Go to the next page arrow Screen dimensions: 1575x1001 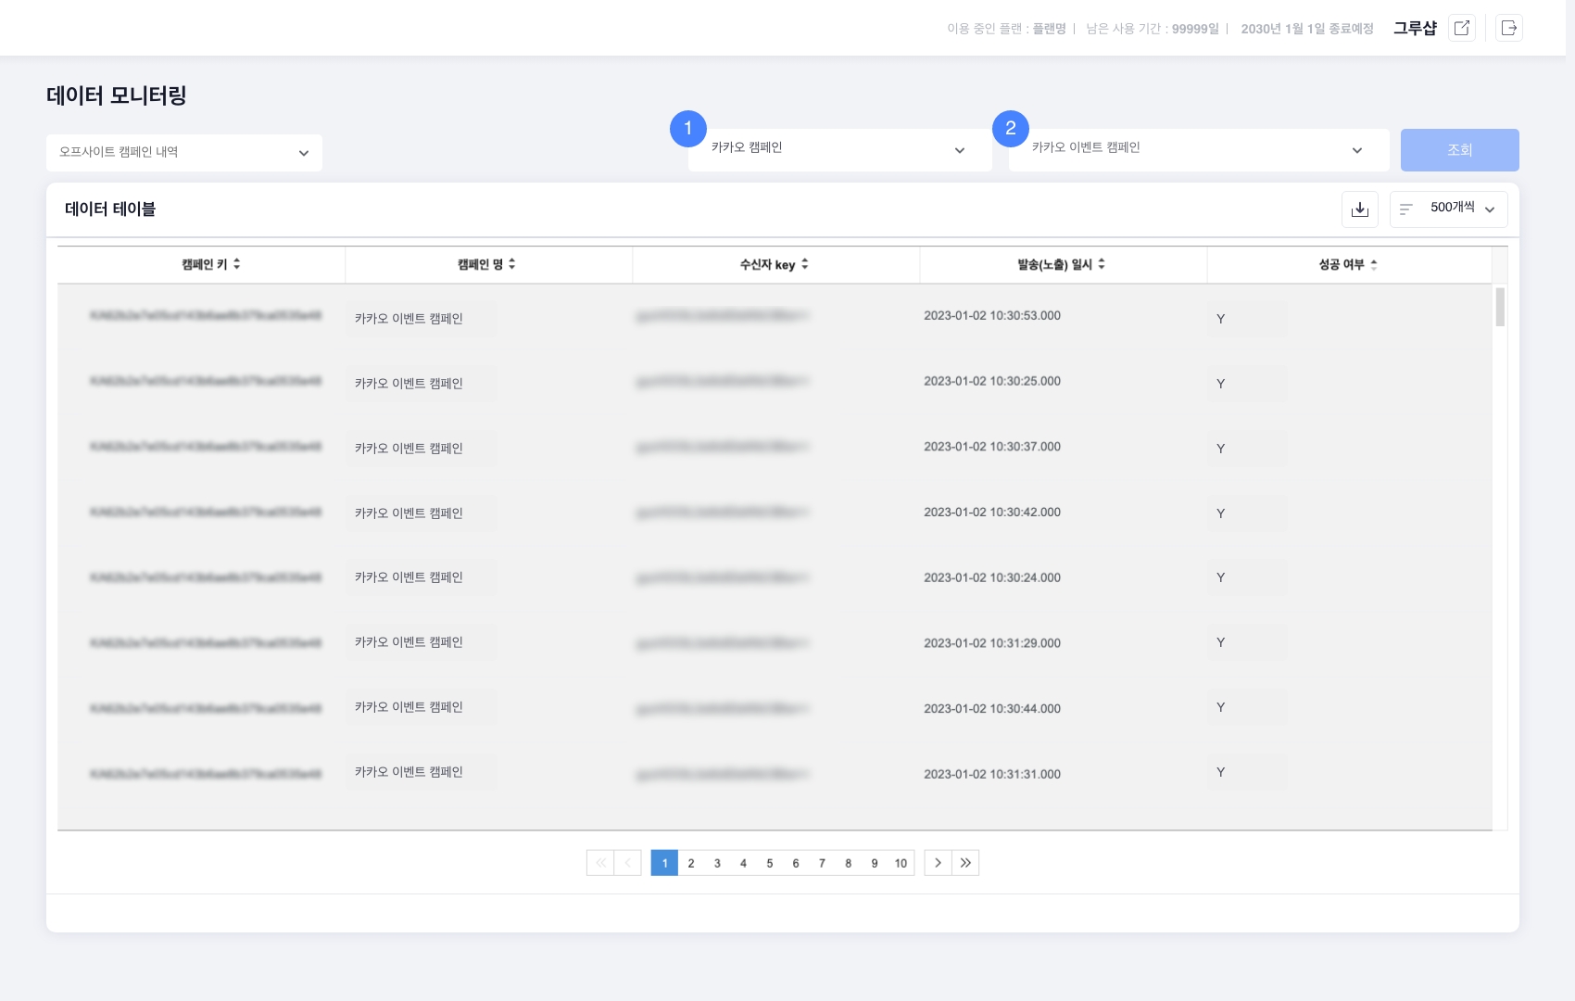click(938, 863)
